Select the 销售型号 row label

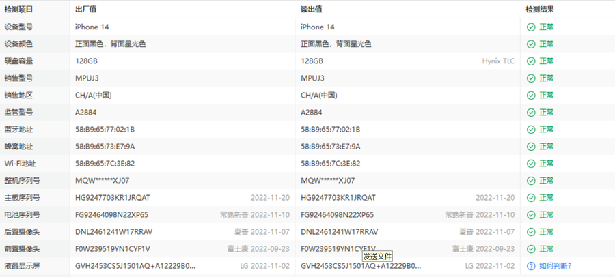(18, 78)
